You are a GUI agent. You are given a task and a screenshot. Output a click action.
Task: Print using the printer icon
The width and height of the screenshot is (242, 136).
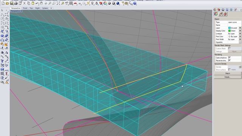16,3
